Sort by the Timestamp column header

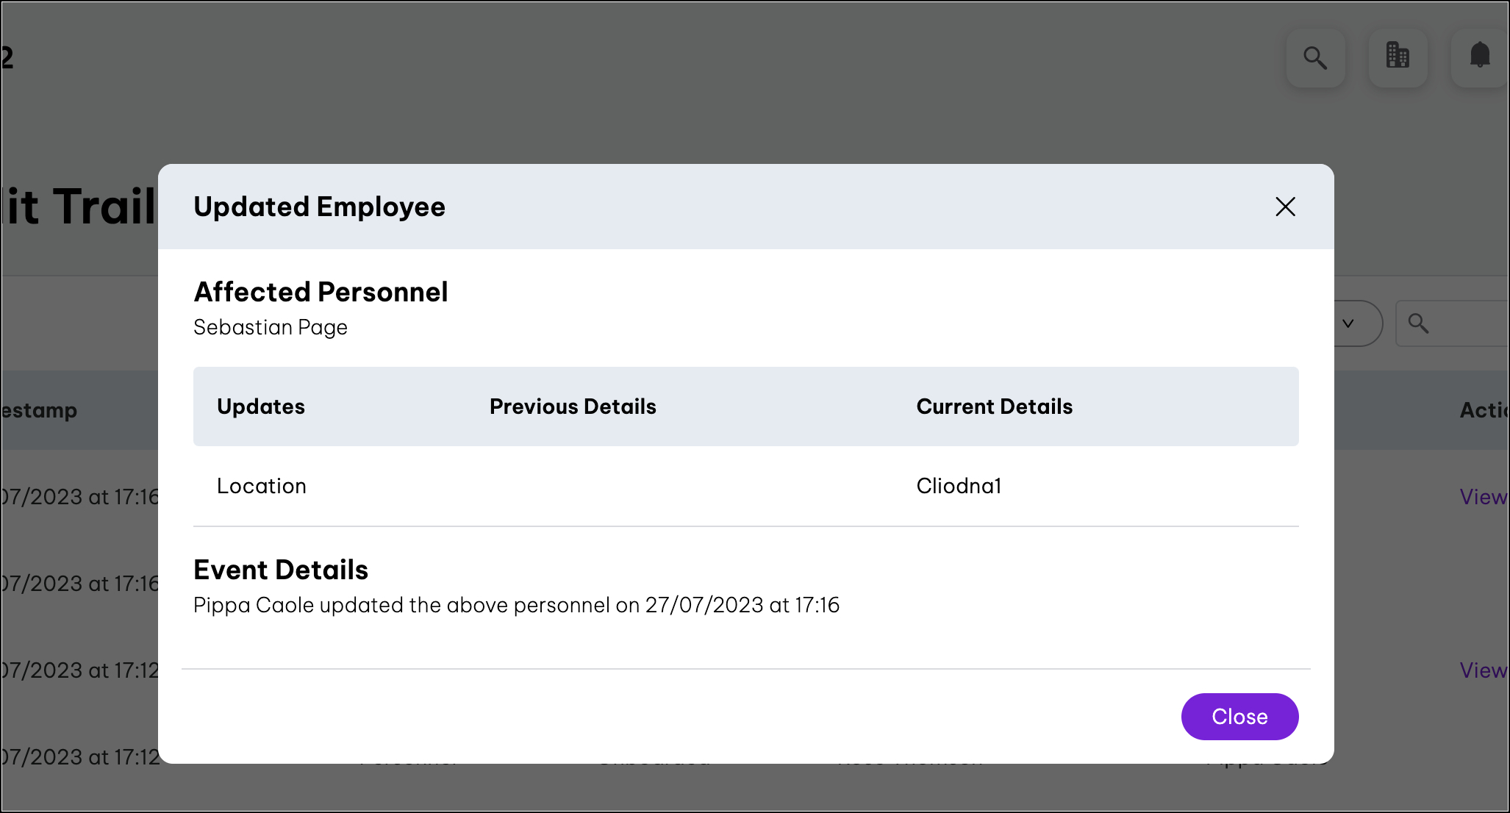(38, 410)
